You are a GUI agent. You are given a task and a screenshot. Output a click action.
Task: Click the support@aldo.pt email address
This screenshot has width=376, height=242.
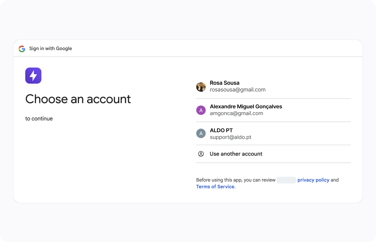pos(230,137)
